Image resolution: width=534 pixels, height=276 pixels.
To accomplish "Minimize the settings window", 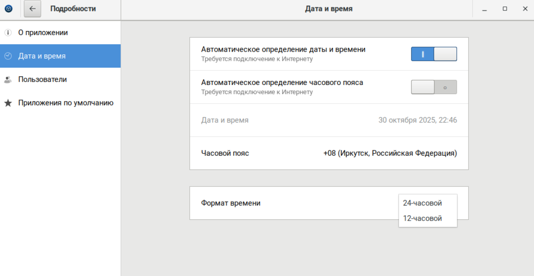I will click(x=485, y=9).
